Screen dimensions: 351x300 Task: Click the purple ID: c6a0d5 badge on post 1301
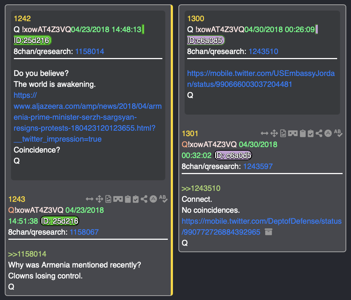pos(233,155)
